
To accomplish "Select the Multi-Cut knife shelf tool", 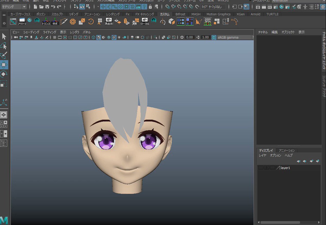I will [64, 21].
